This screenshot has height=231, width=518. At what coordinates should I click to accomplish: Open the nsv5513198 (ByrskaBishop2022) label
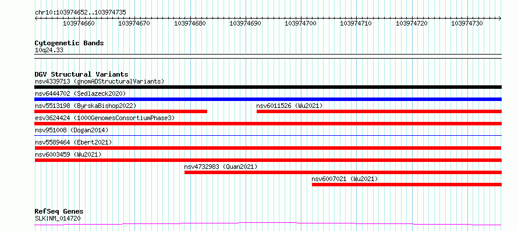86,106
